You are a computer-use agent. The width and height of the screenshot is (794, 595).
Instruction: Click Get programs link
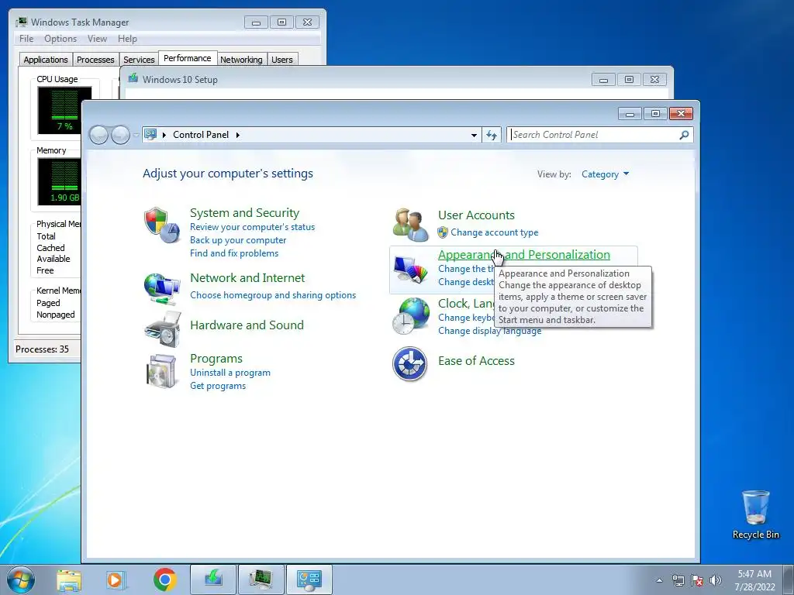point(218,386)
